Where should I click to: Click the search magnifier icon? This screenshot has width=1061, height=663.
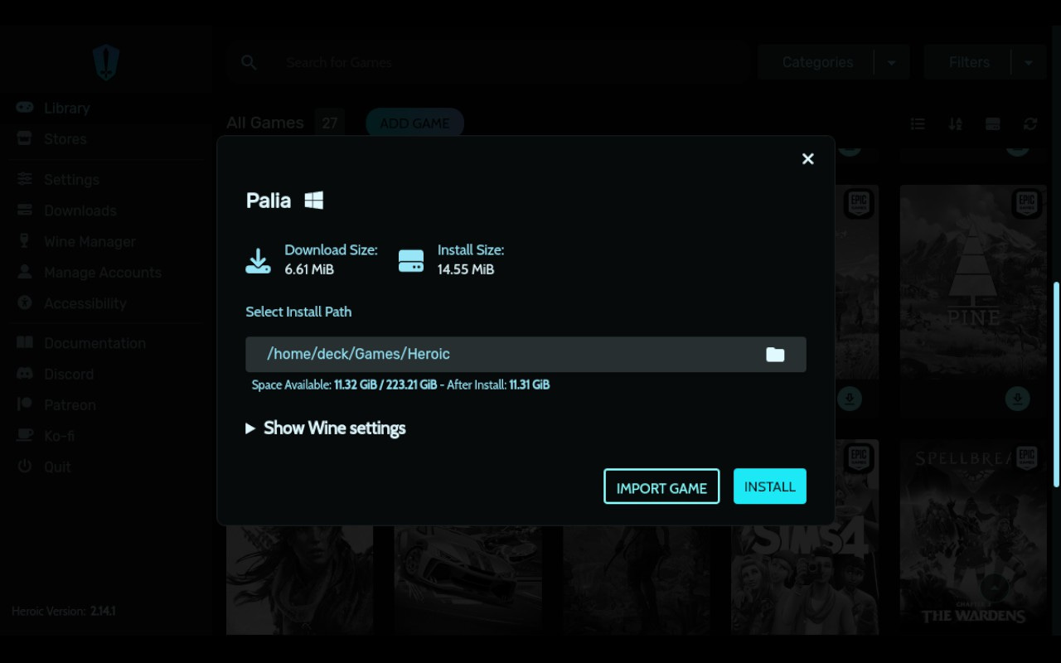pos(249,62)
